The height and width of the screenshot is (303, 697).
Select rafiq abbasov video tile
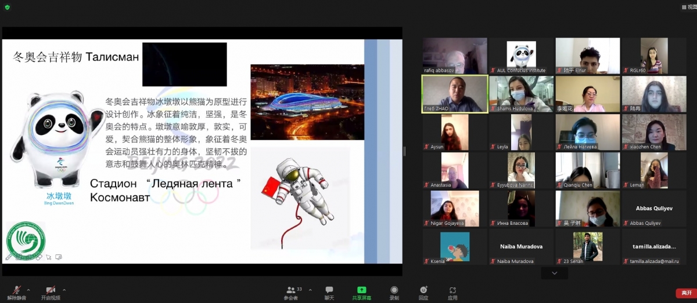click(455, 56)
